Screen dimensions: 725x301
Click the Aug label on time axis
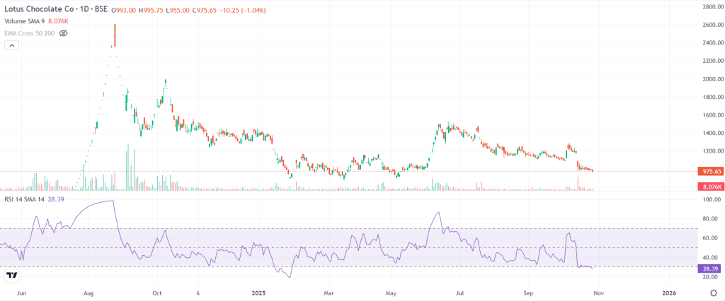pos(89,292)
